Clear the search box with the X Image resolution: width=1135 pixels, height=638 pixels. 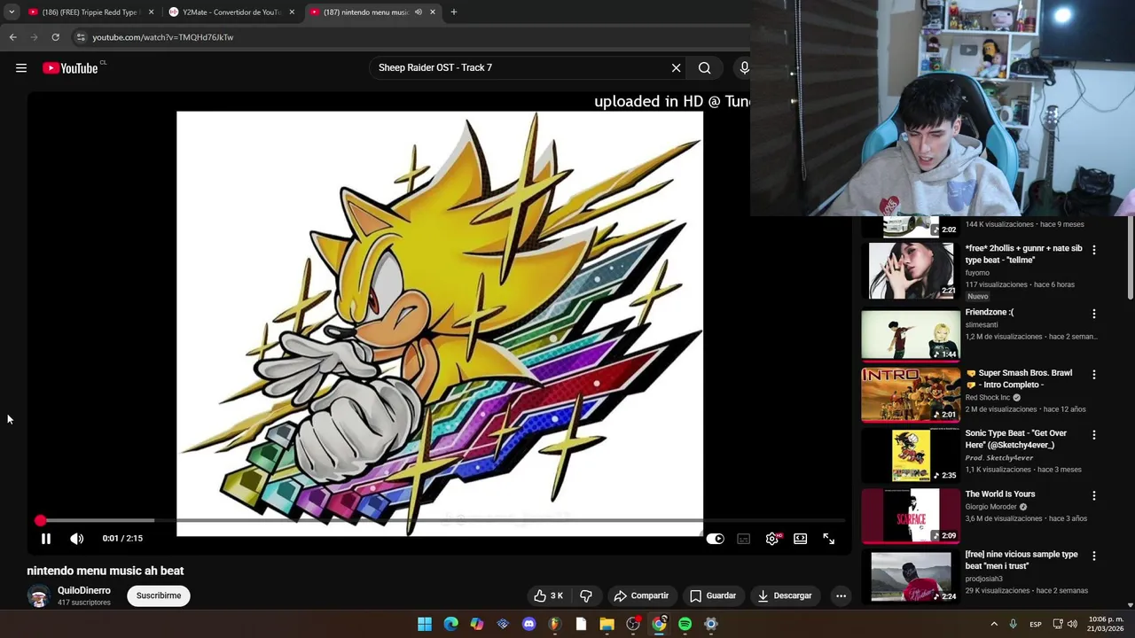point(676,67)
